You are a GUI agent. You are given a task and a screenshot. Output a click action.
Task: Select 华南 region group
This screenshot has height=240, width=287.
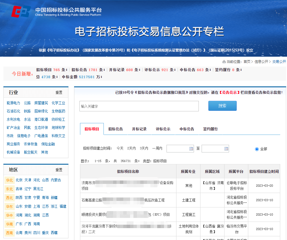pos(10,224)
